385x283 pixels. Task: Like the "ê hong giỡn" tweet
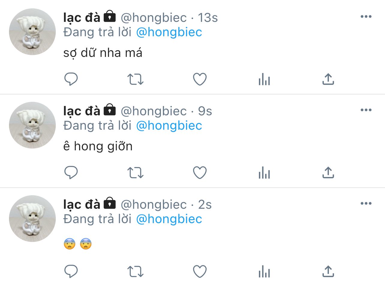point(200,173)
